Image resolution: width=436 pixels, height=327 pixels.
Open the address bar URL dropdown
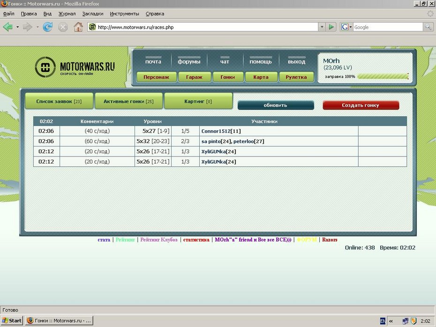point(322,27)
